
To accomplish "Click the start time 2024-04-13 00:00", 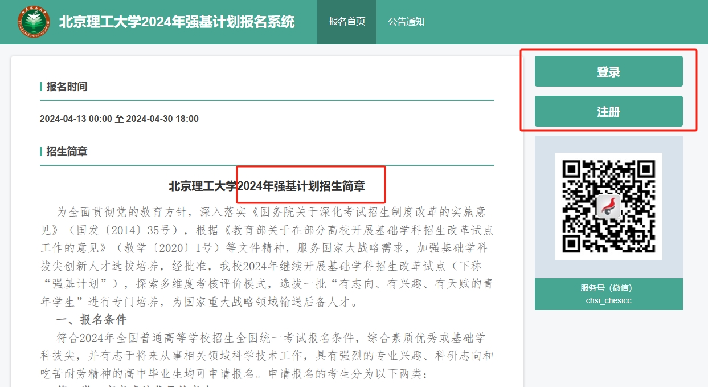I will pyautogui.click(x=76, y=119).
